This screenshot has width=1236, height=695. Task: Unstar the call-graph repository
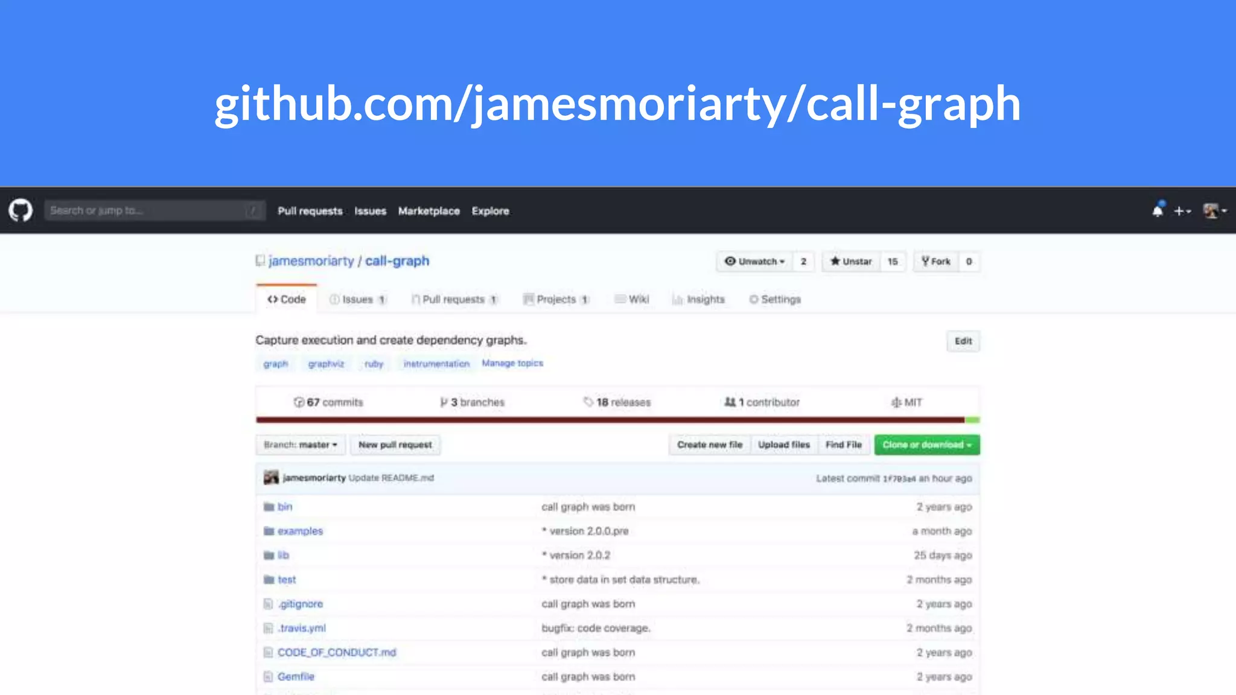click(851, 261)
